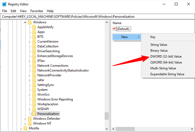Expand the IPSec key
195x132 pixels.
pos(29,61)
